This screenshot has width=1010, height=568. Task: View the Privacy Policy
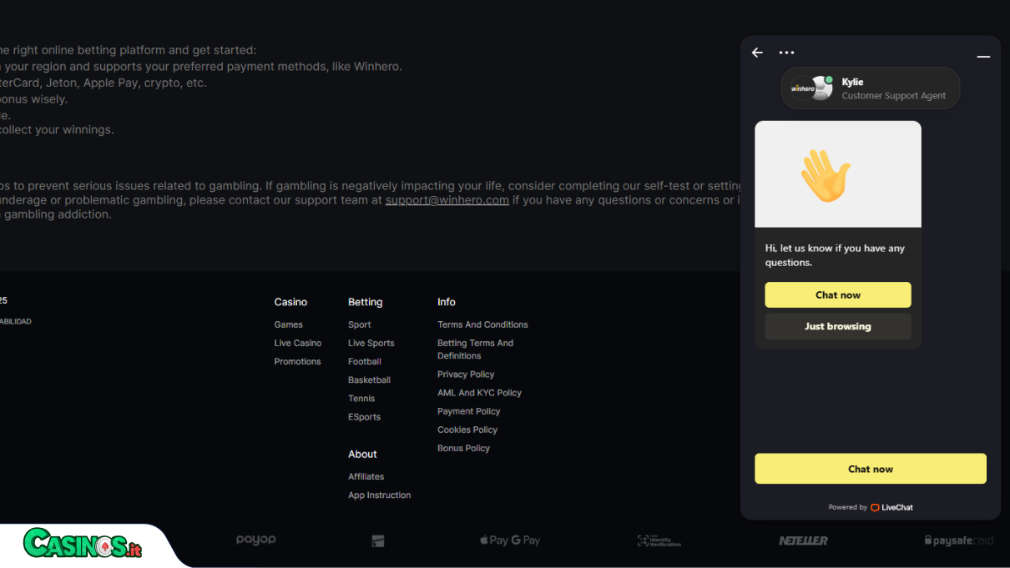click(x=466, y=374)
